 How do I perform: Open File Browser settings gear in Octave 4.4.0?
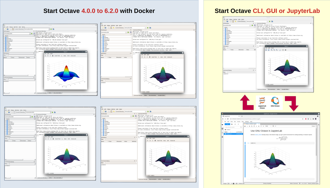pos(131,32)
